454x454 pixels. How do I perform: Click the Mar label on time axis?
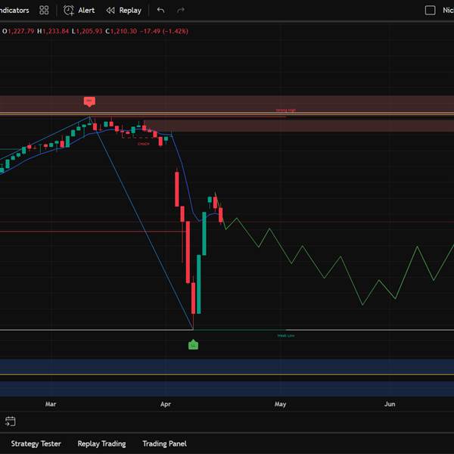coord(51,404)
